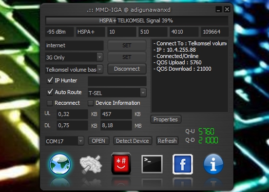Open the Facebook icon
269x192 pixels.
tap(183, 164)
